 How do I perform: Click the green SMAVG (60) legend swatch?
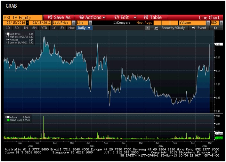8,120
